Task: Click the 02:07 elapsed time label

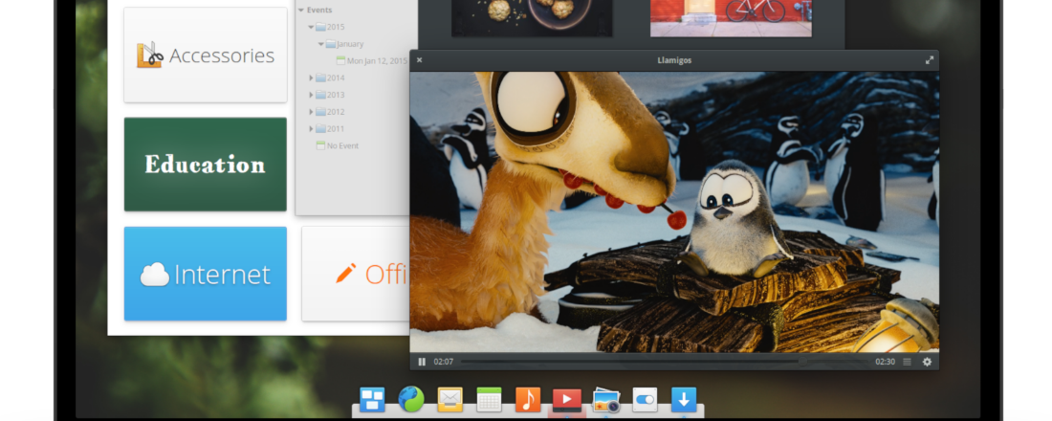Action: click(444, 362)
